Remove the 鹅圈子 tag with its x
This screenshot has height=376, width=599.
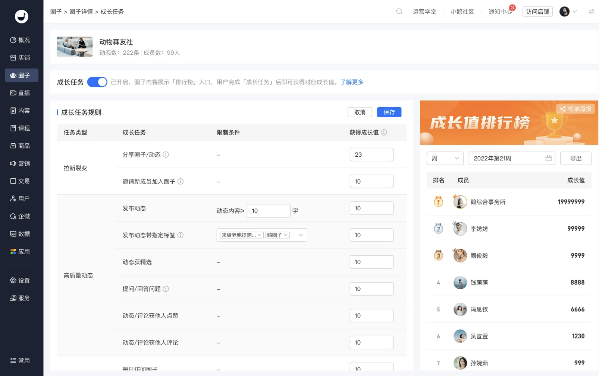pyautogui.click(x=286, y=235)
